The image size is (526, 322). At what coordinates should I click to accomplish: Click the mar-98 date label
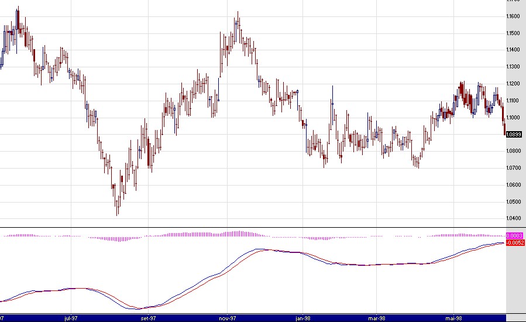point(377,318)
